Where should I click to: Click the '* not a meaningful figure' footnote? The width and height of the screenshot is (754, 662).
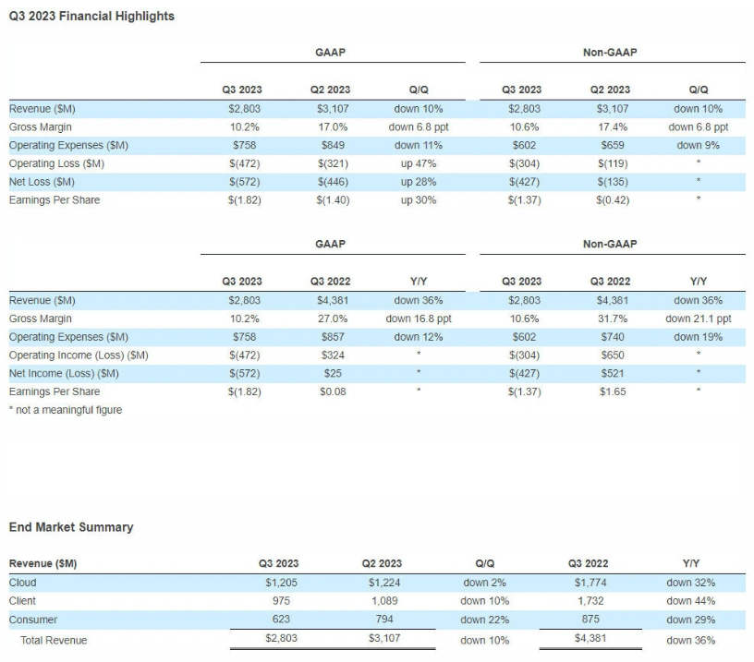pos(66,410)
